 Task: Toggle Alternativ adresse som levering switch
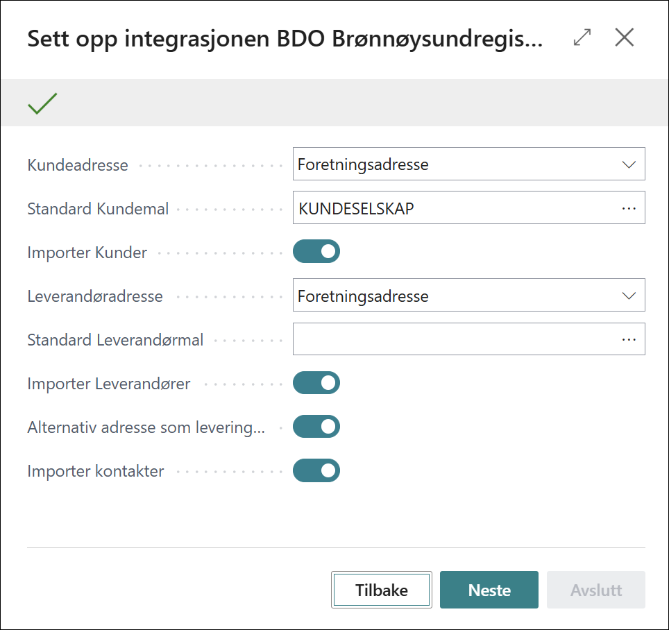click(x=316, y=427)
